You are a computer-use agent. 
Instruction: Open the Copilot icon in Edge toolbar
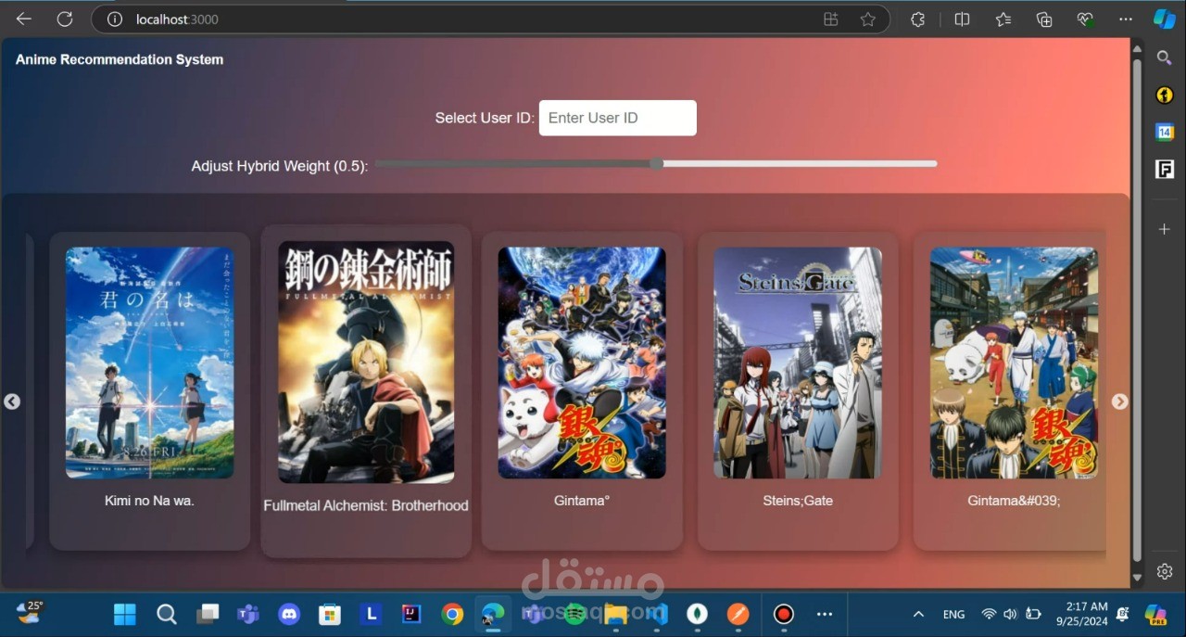pos(1164,19)
